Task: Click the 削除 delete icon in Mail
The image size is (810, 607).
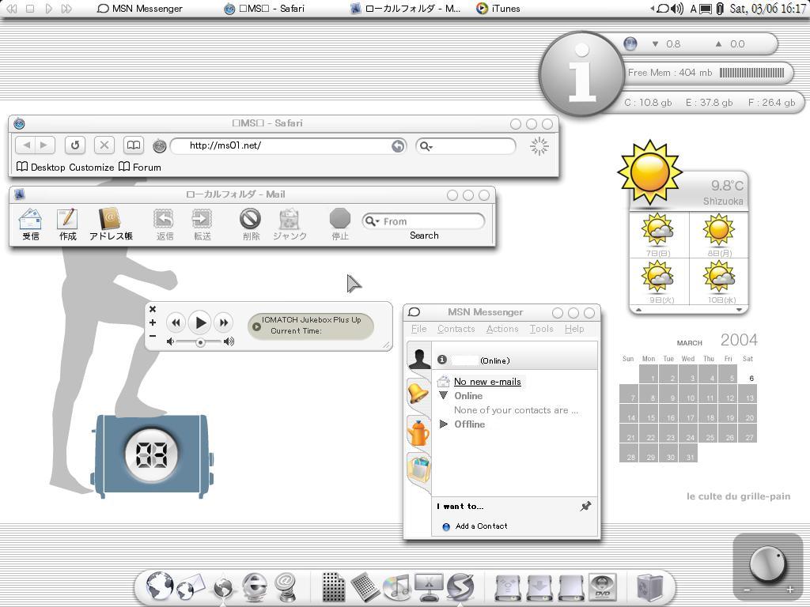Action: coord(251,224)
